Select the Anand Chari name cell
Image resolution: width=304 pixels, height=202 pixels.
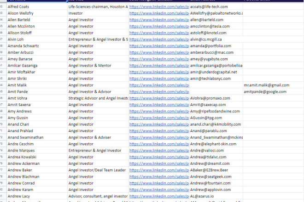coord(37,124)
